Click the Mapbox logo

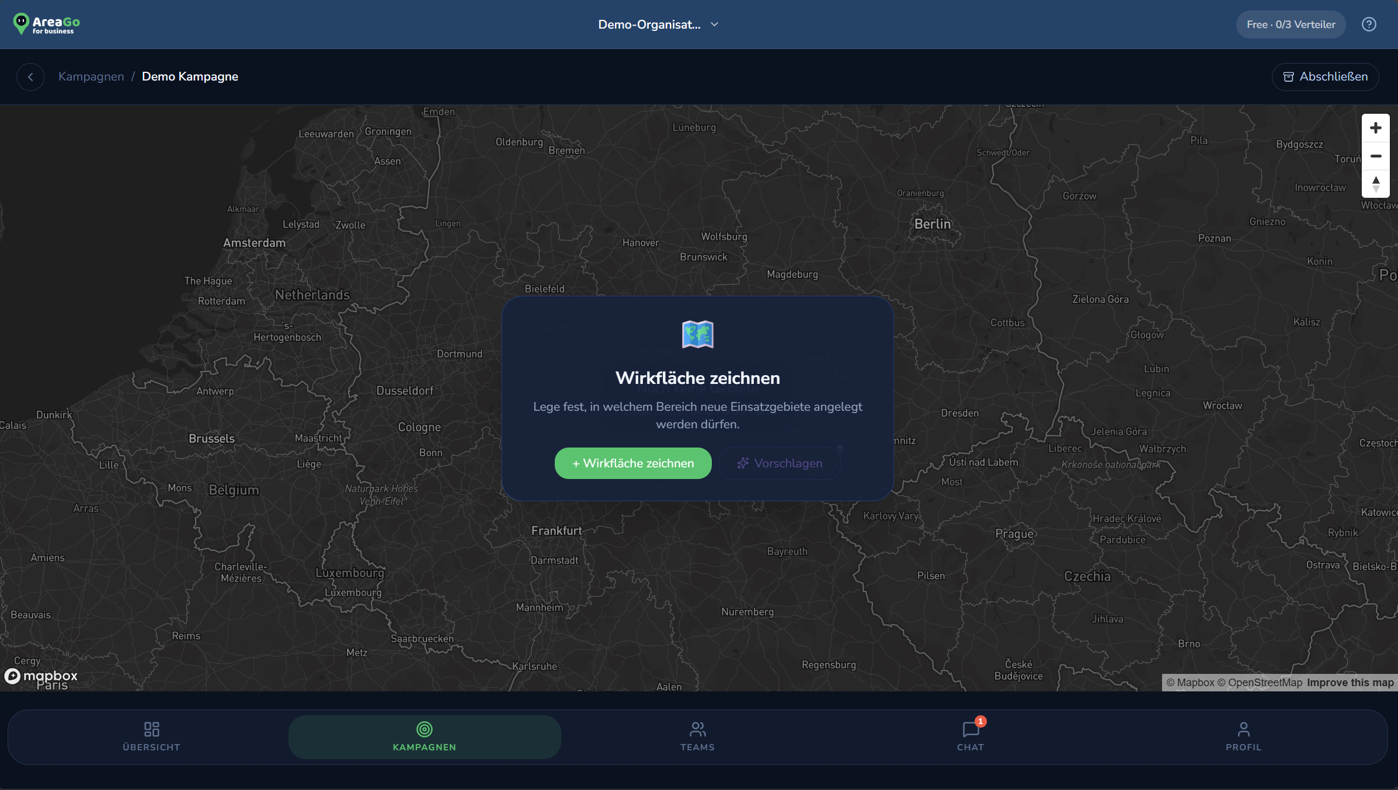pos(41,676)
